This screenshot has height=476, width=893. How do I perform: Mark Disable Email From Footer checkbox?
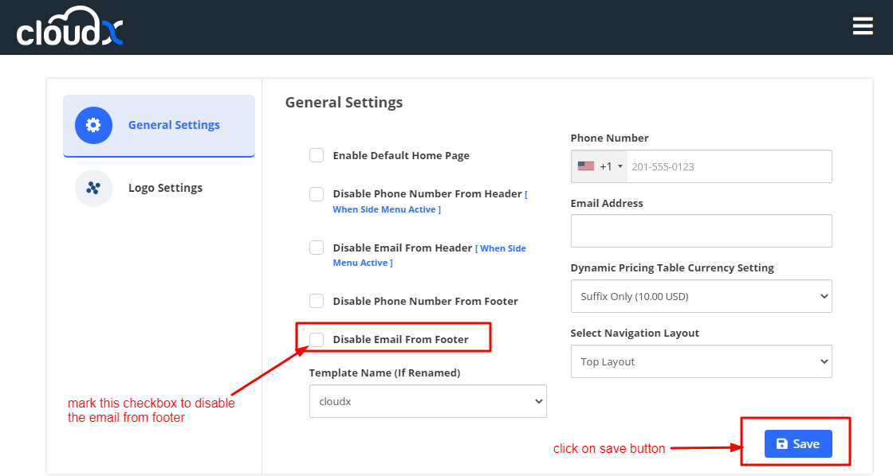[x=317, y=340]
